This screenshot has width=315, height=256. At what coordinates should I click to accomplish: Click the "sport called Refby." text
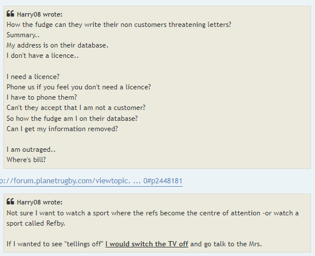pyautogui.click(x=36, y=223)
